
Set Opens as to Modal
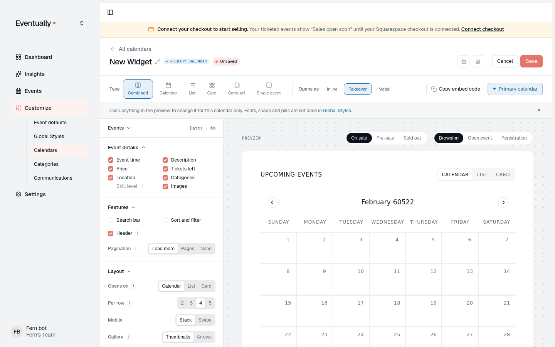[x=384, y=89]
